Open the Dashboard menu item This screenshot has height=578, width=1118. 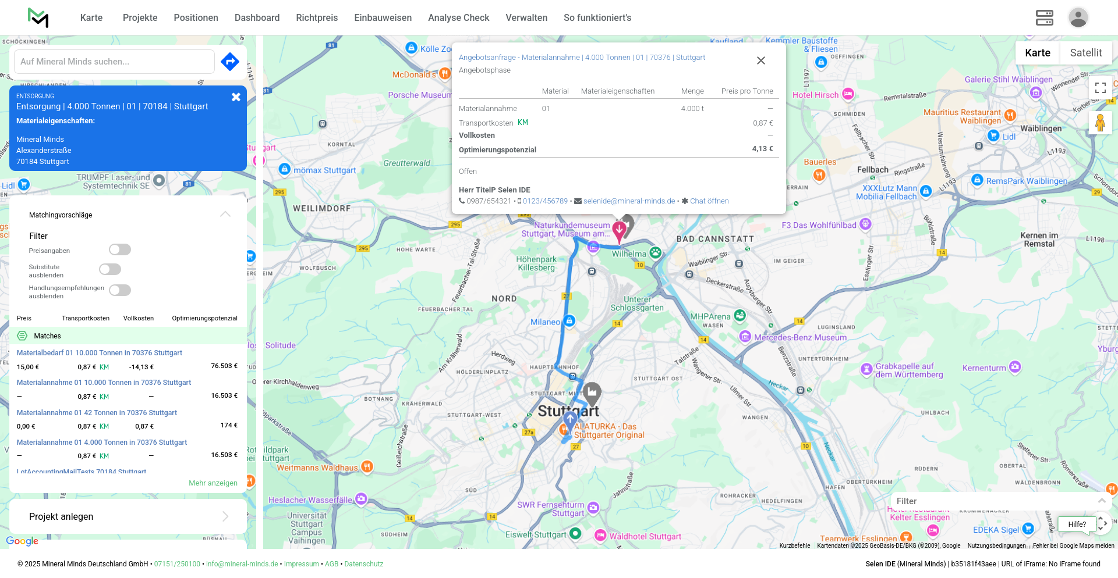point(257,17)
